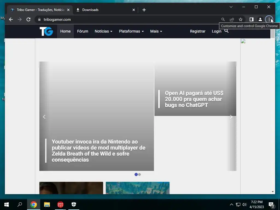Click the TG site logo
The image size is (280, 210).
(46, 31)
